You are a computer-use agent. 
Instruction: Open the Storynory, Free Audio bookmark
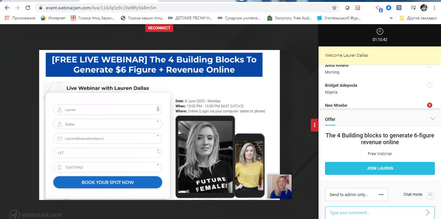tap(289, 18)
